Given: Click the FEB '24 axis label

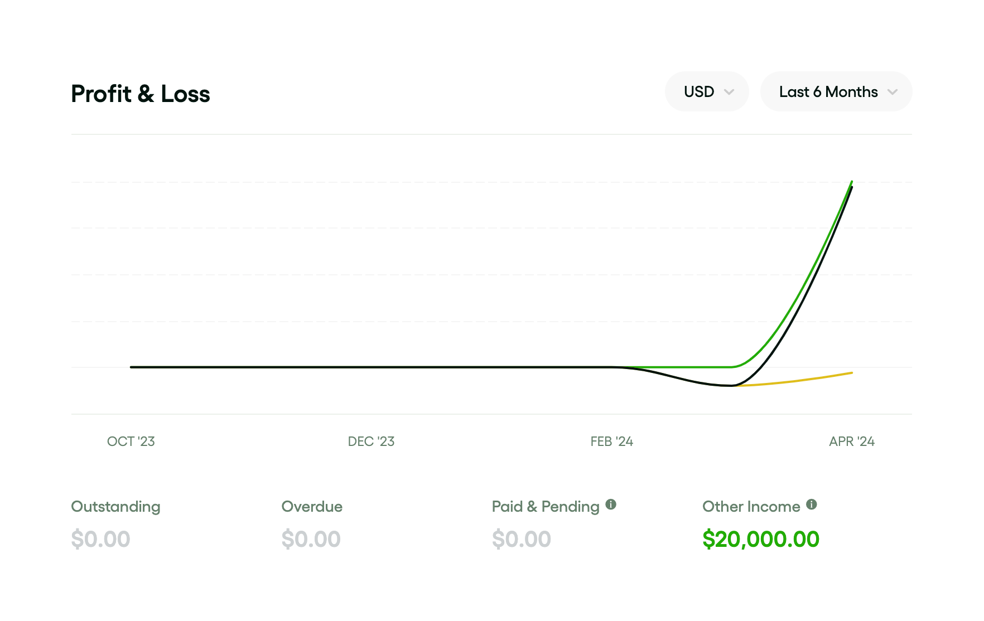Looking at the screenshot, I should pos(611,442).
